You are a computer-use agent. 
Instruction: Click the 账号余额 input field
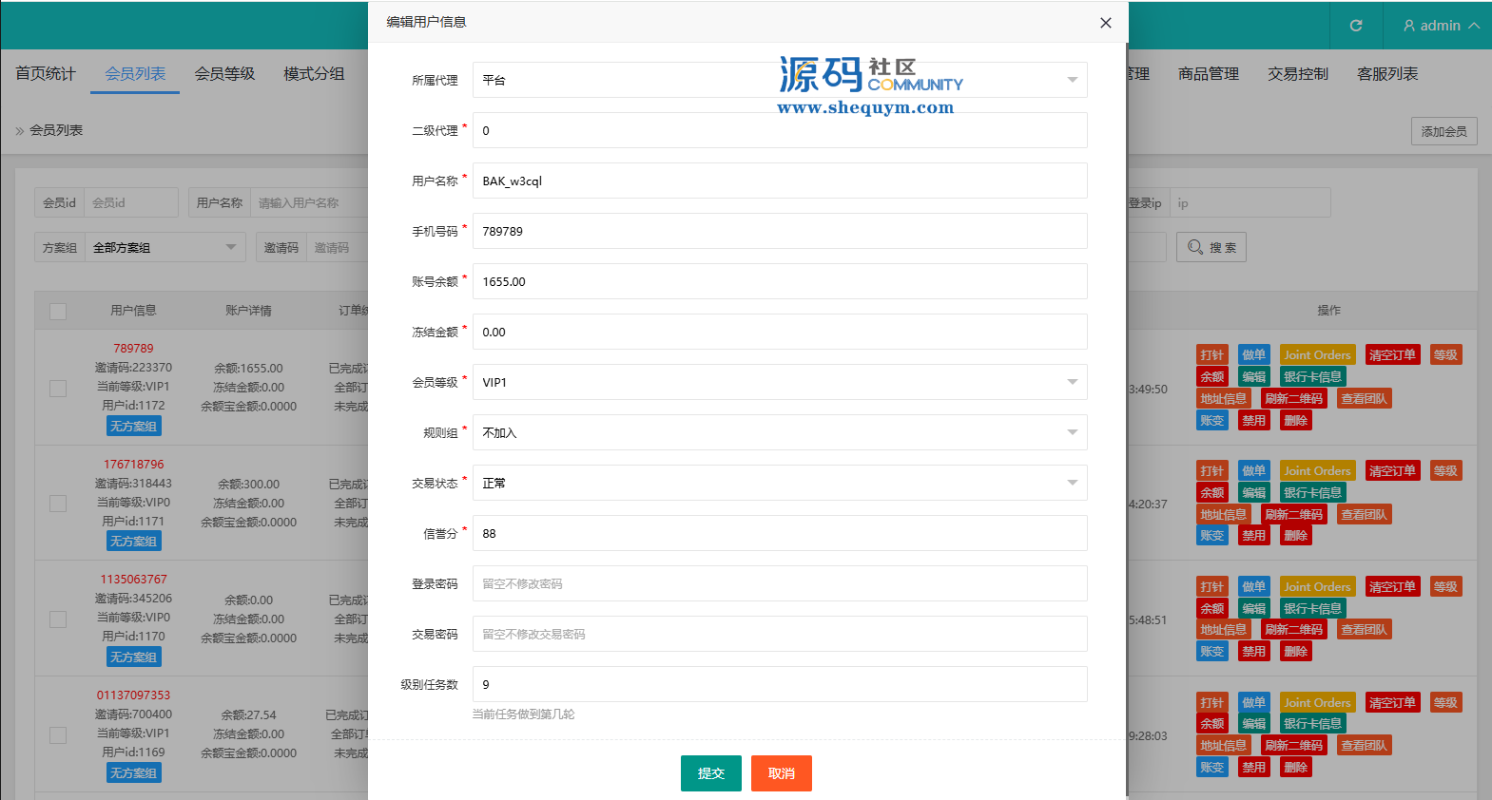click(780, 281)
